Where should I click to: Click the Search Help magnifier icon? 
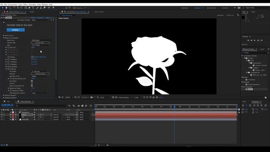click(244, 8)
